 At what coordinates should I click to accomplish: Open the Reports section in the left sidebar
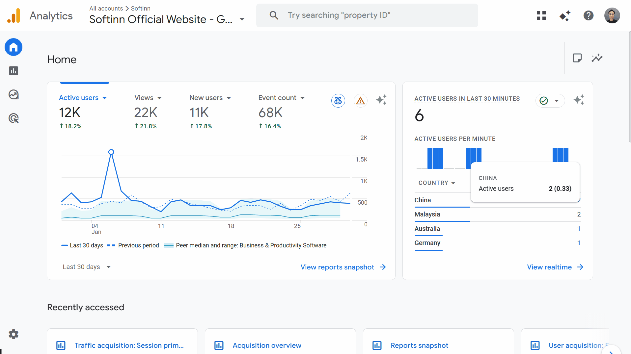13,71
